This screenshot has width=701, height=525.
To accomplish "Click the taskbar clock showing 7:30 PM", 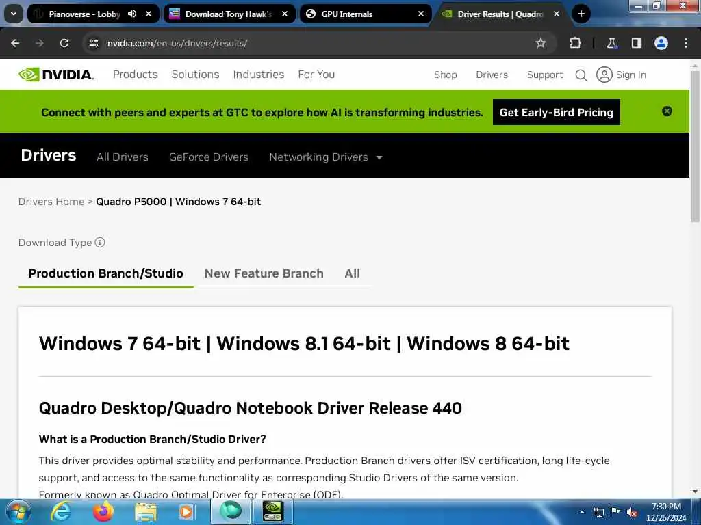I will [x=666, y=511].
